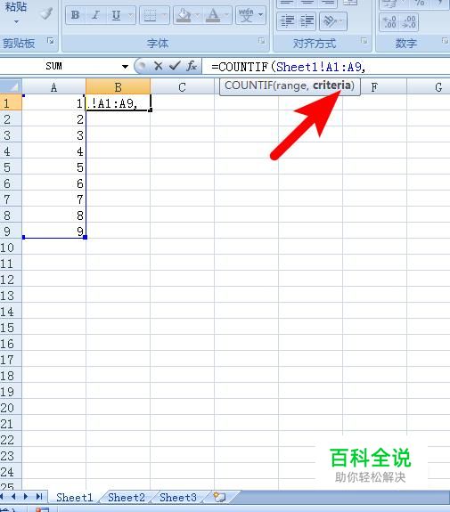
Task: Click into the formula bar text
Action: [x=325, y=67]
